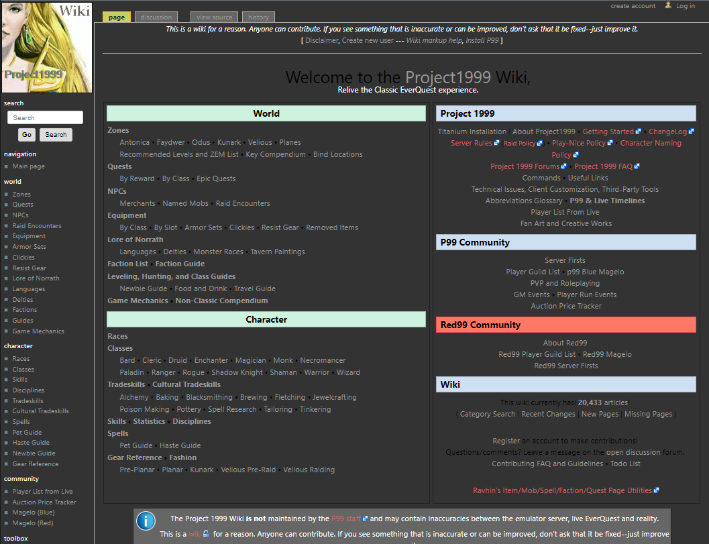Open the history tab
Image resolution: width=709 pixels, height=544 pixels.
[x=259, y=17]
